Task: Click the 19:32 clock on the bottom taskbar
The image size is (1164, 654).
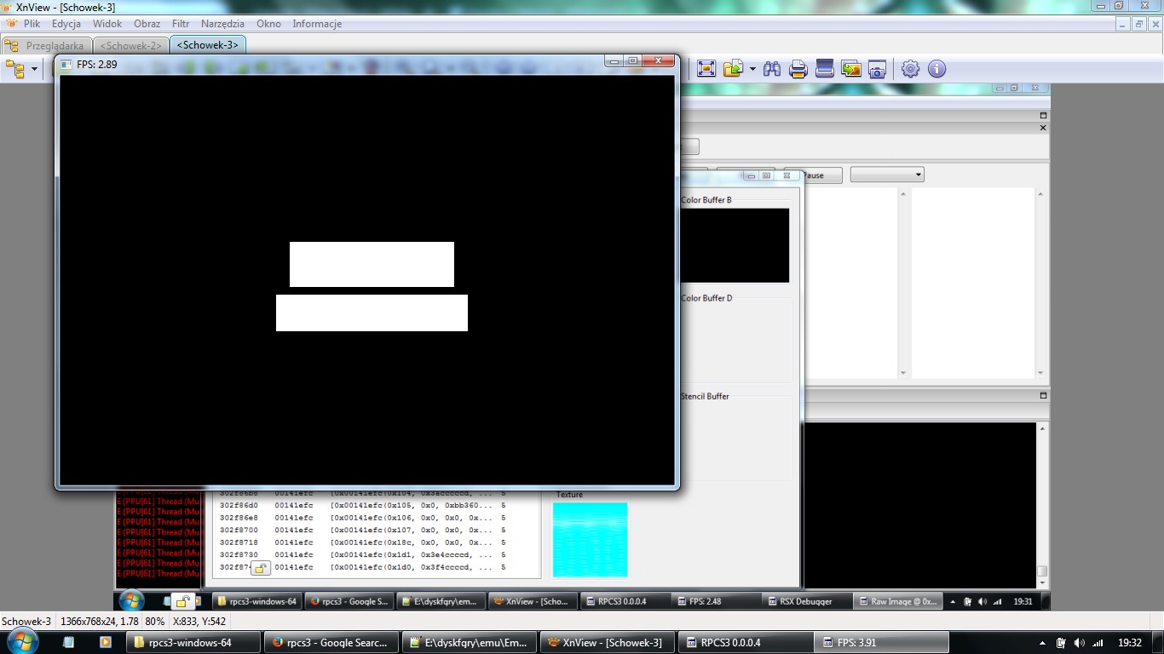Action: click(x=1130, y=643)
